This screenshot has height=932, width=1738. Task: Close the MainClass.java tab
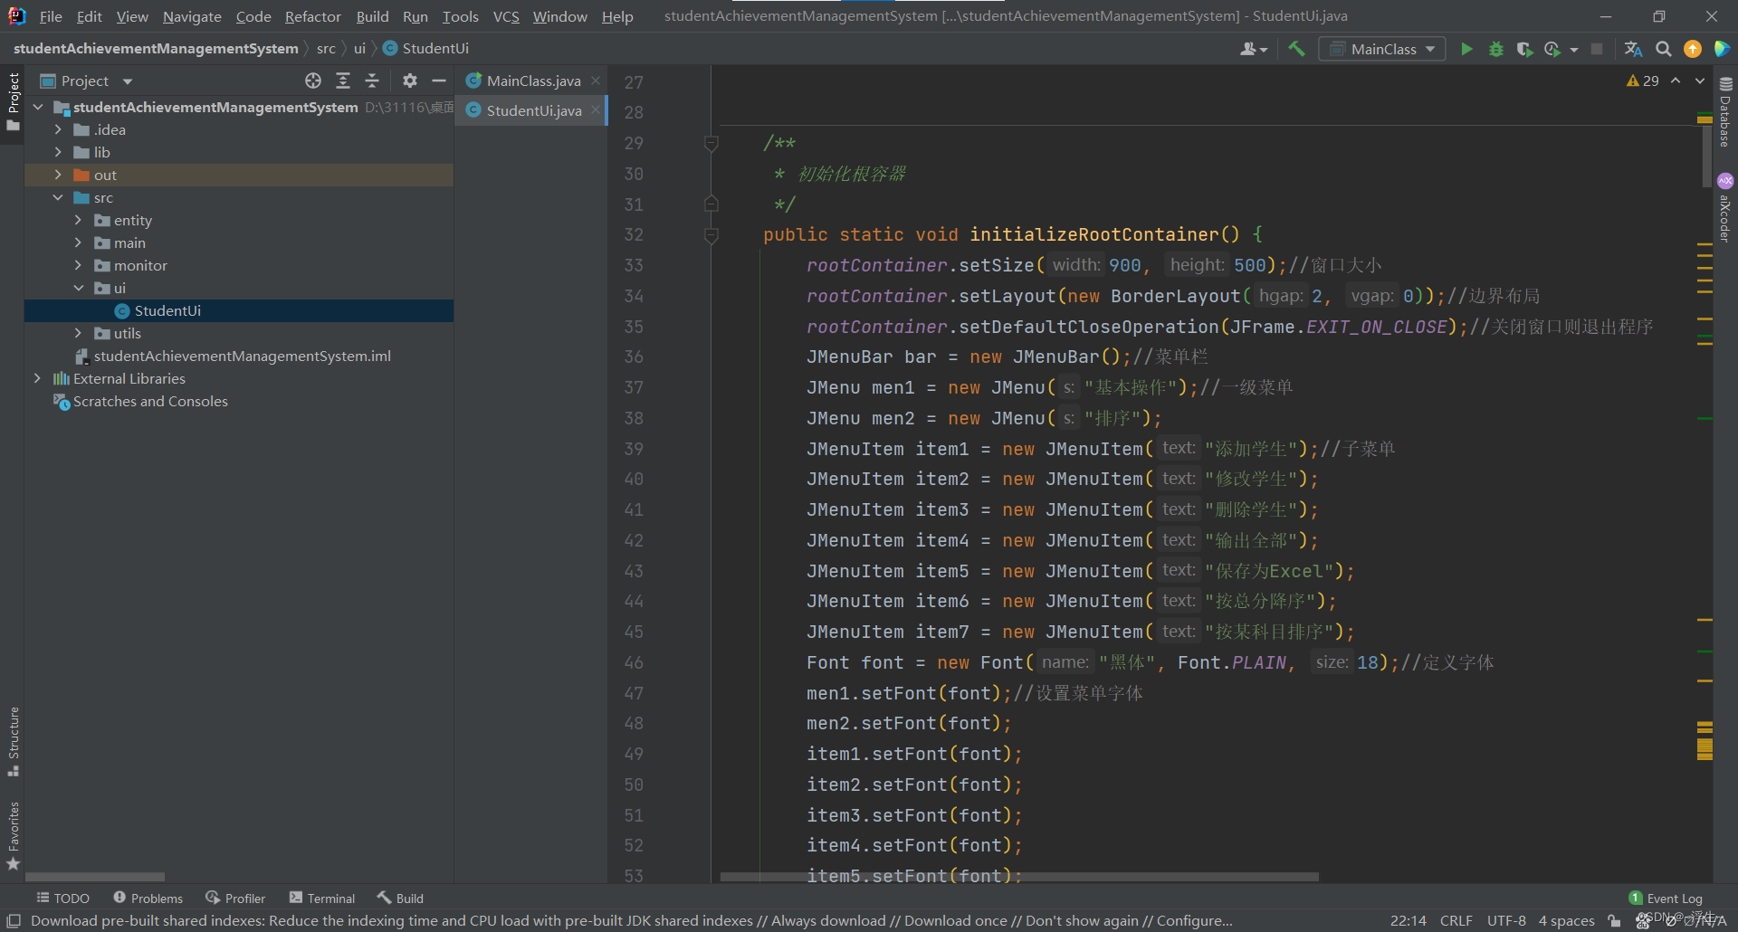tap(596, 81)
